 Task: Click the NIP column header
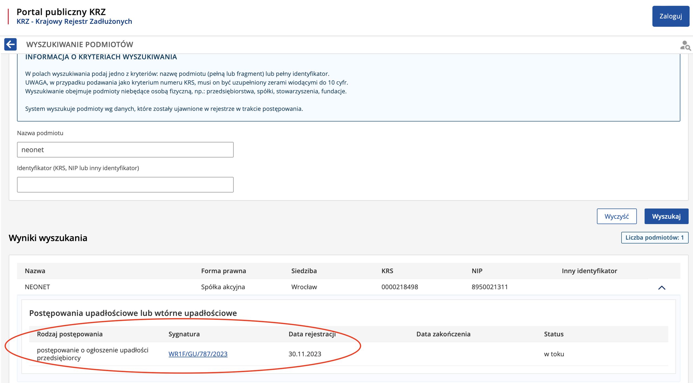click(477, 271)
